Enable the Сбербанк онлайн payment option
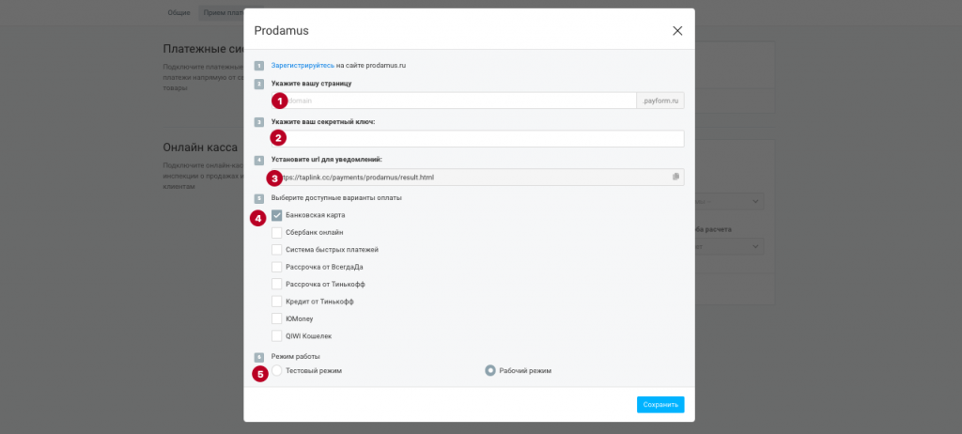The height and width of the screenshot is (434, 962). [x=277, y=232]
